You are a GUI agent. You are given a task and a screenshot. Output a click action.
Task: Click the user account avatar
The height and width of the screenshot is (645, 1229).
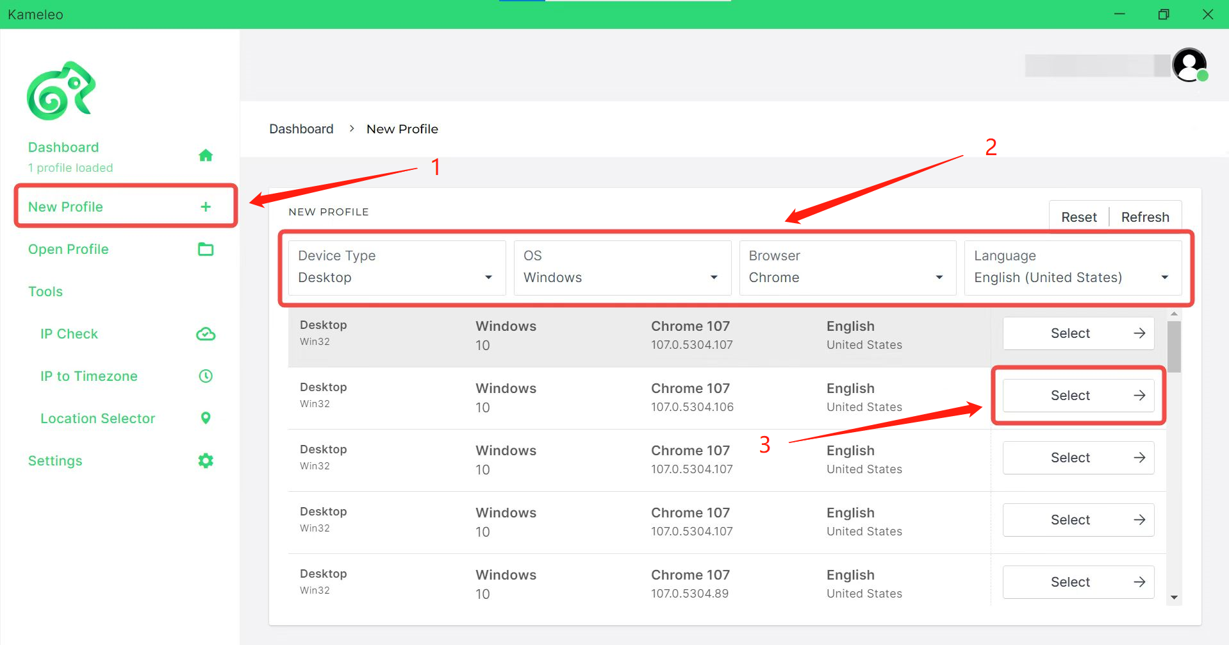(1190, 65)
